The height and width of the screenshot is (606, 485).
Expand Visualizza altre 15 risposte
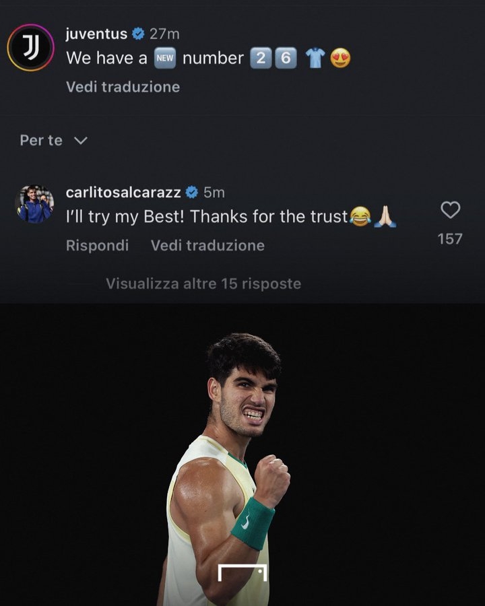[x=203, y=283]
